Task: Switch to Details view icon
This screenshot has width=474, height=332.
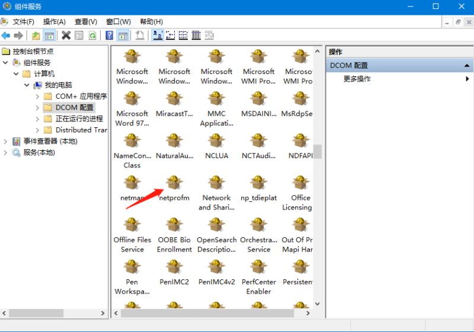Action: [196, 36]
